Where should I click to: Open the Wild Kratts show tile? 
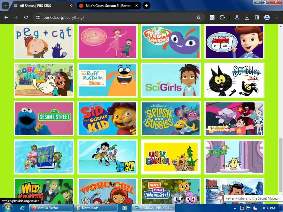(44, 191)
